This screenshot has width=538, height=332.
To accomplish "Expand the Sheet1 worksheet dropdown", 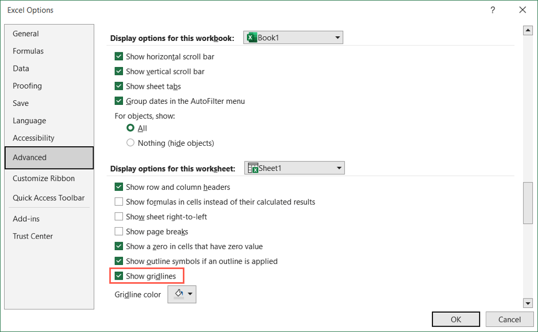I will [x=339, y=168].
